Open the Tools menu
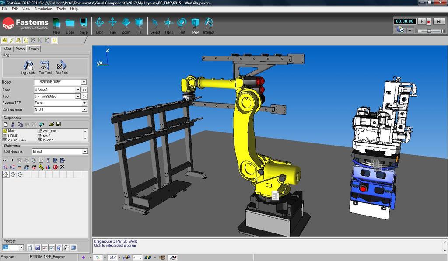 click(x=61, y=9)
